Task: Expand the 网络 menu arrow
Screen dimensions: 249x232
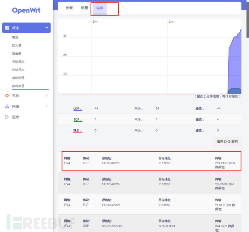Action: coord(47,106)
